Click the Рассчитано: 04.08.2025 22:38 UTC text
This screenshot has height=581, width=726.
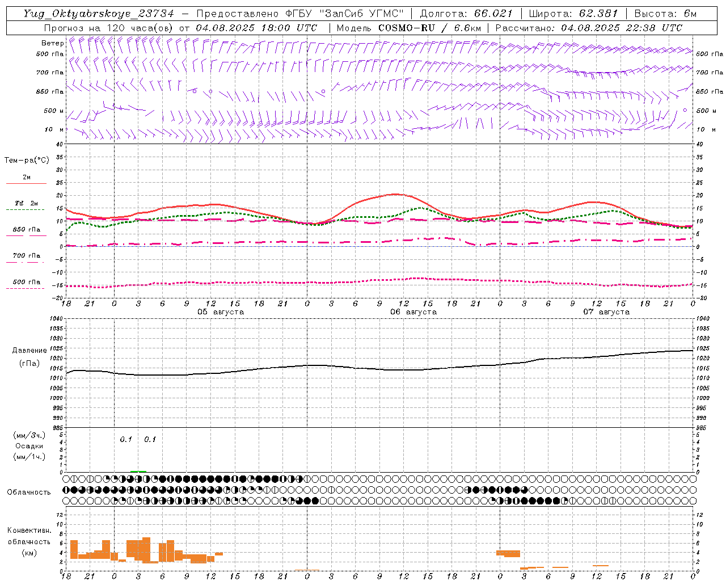pos(589,28)
